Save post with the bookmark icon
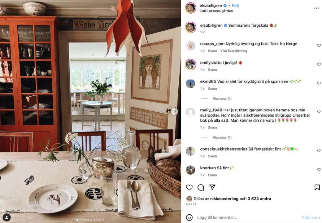Image resolution: width=322 pixels, height=223 pixels. [x=317, y=187]
